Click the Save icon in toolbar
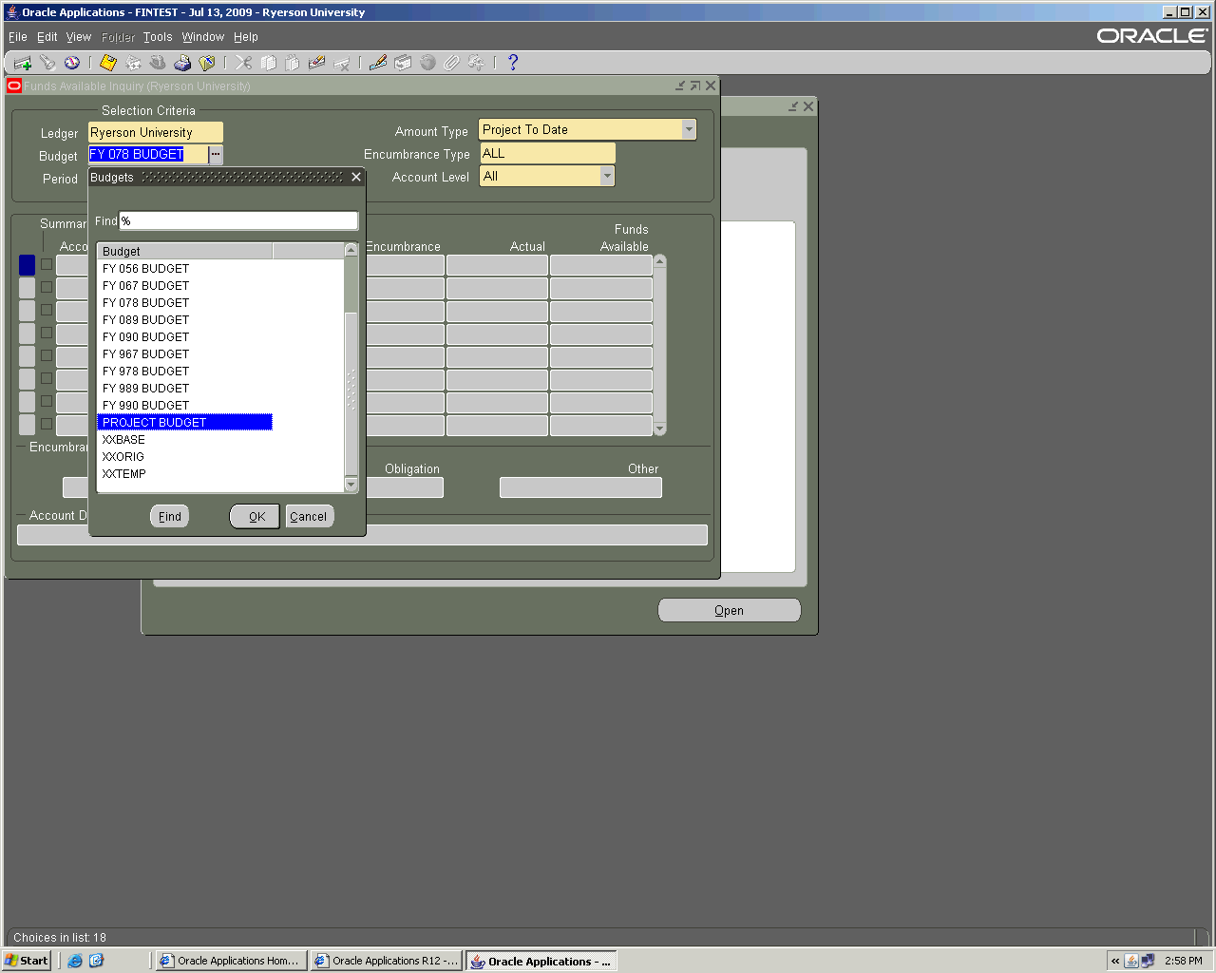The image size is (1216, 973). [x=107, y=63]
